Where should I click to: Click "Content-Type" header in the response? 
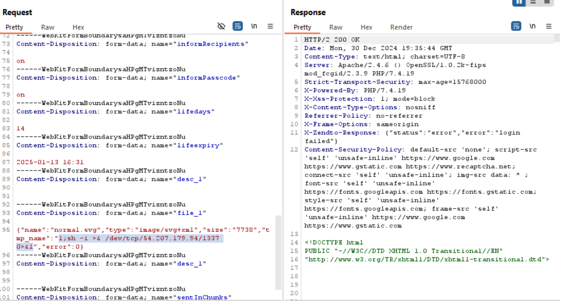coord(330,56)
